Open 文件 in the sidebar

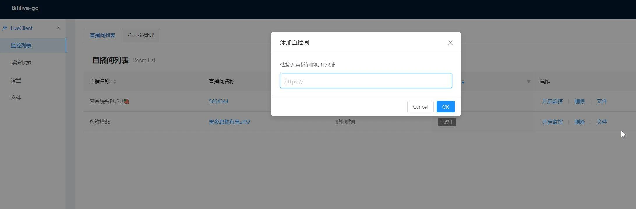pyautogui.click(x=33, y=98)
